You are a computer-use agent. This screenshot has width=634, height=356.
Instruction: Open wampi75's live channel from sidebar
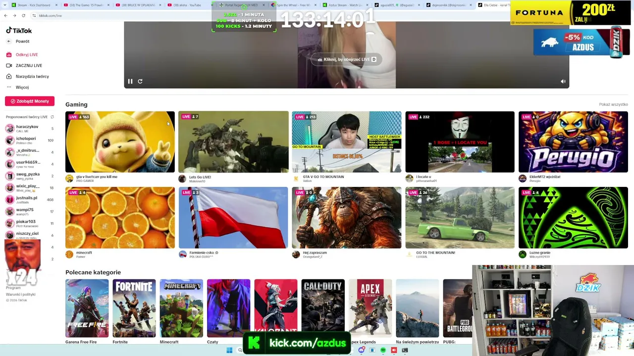(x=30, y=212)
